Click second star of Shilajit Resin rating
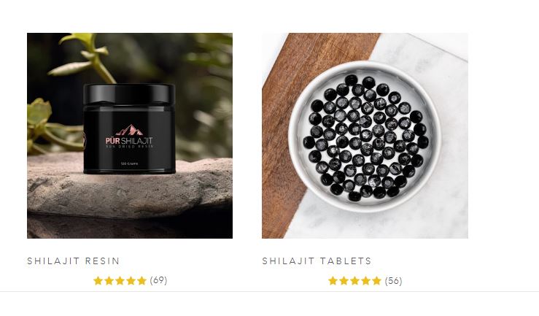Screen dimensions: 539x316 pyautogui.click(x=109, y=281)
